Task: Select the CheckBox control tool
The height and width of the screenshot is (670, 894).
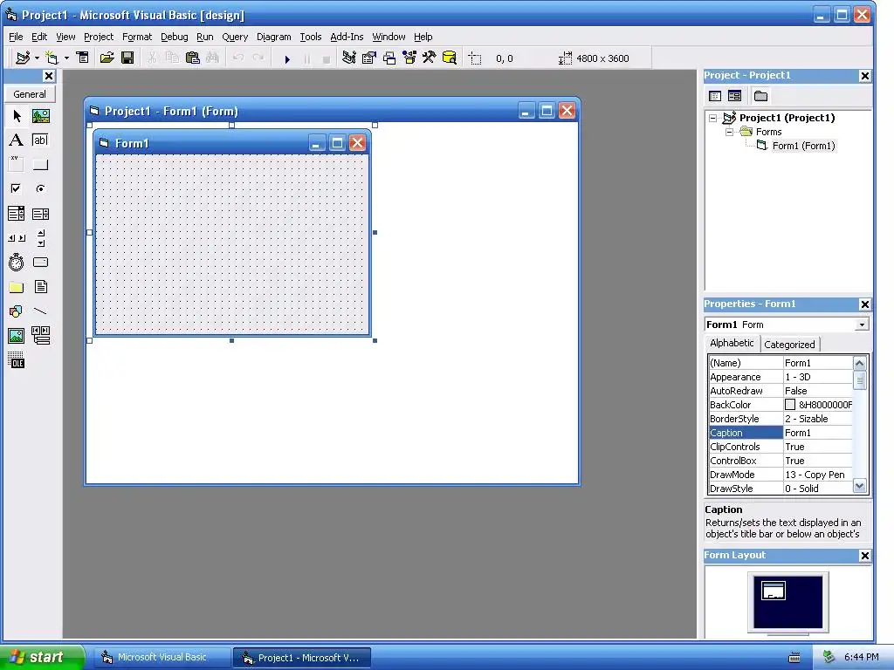Action: 17,188
